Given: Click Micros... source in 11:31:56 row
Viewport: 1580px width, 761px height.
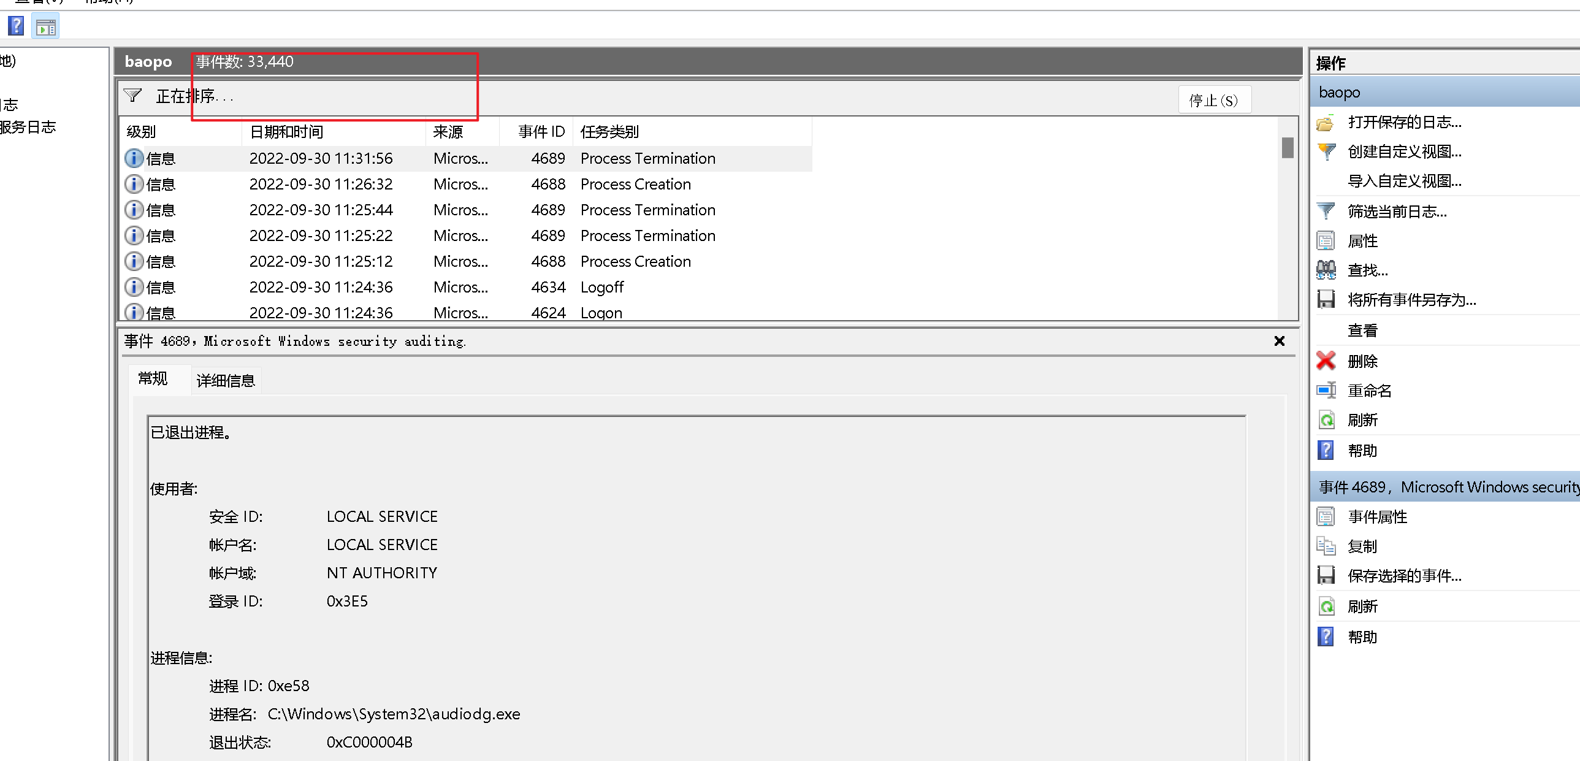Looking at the screenshot, I should [460, 158].
